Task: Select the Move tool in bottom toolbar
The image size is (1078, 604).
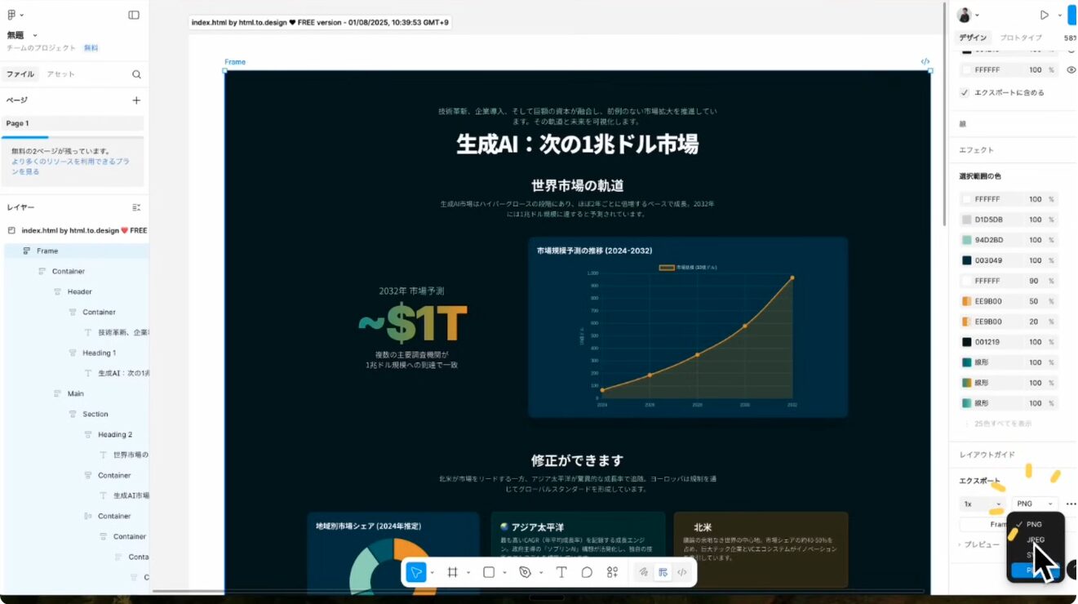Action: coord(416,572)
